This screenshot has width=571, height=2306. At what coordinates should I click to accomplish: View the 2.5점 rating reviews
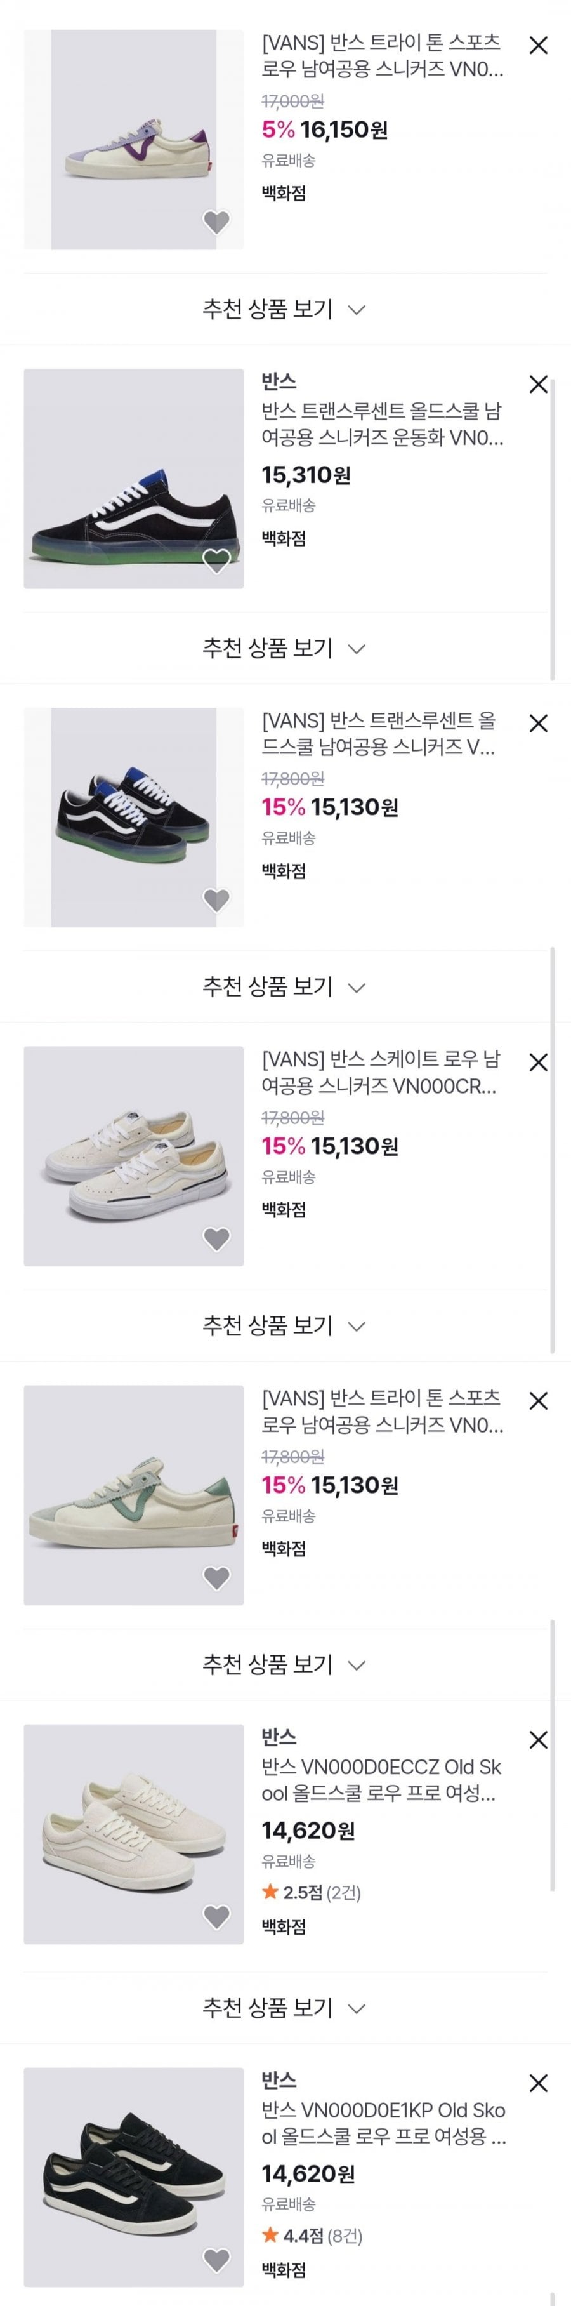pyautogui.click(x=310, y=1892)
